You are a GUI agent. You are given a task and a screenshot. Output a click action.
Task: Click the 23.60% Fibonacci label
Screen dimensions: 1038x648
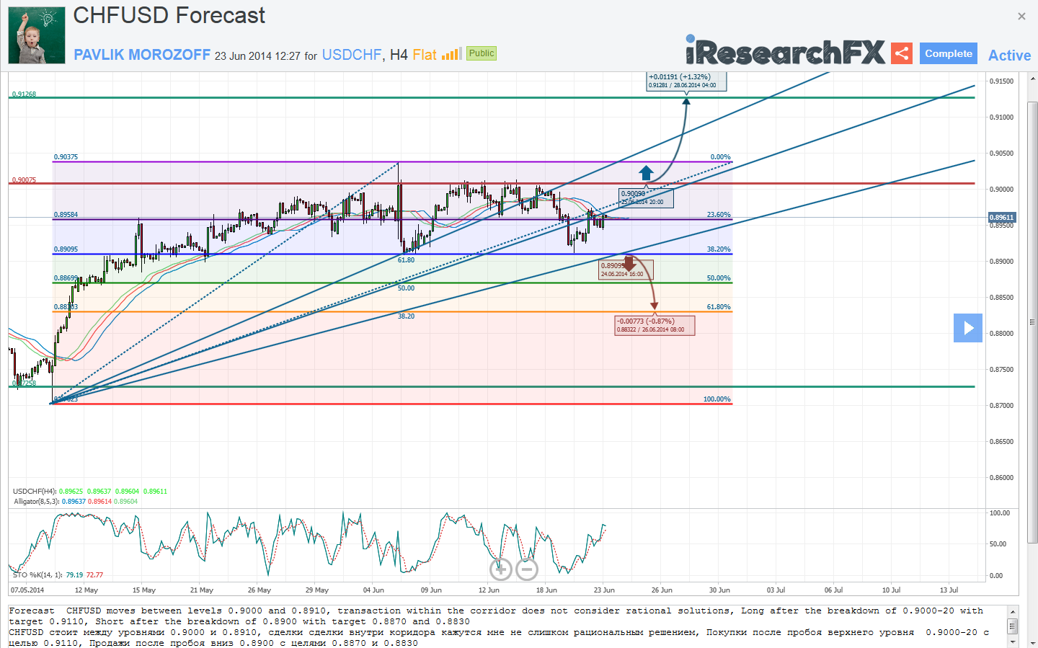719,215
